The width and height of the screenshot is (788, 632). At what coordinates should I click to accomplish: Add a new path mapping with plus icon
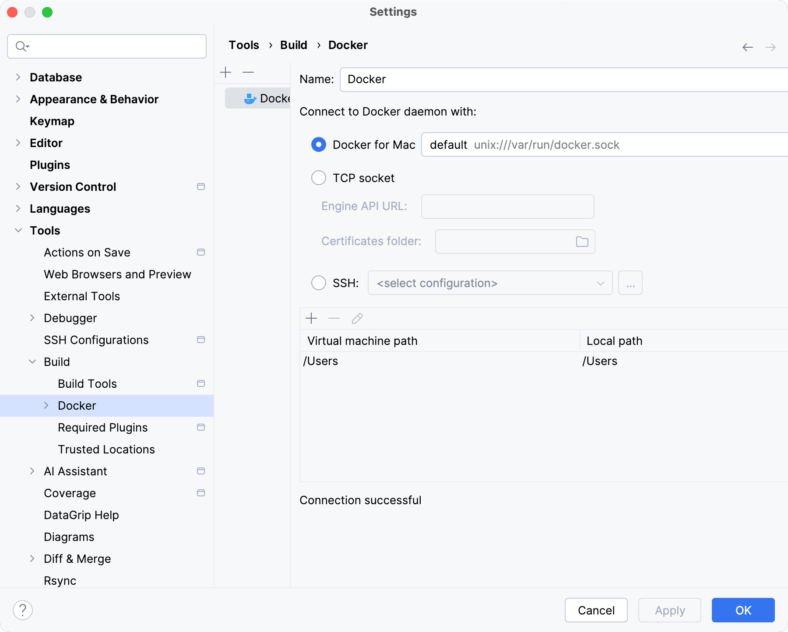point(311,318)
